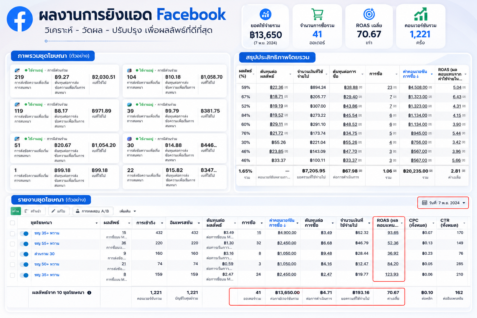Open the วันที่: 7 พ.ย. 2024 date dropdown
The width and height of the screenshot is (477, 318).
coord(443,203)
